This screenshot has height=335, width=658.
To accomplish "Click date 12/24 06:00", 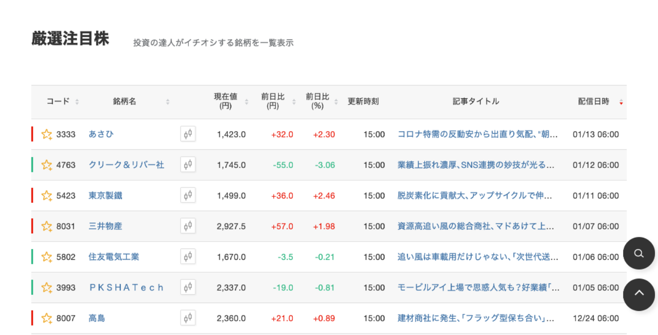I will (x=596, y=318).
